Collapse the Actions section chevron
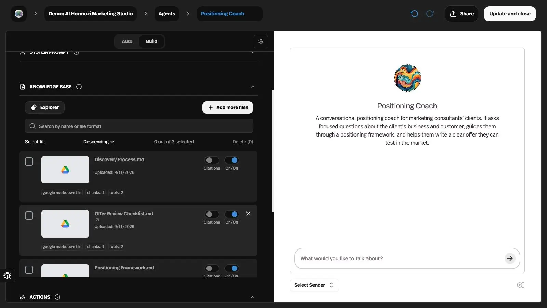Viewport: 547px width, 308px height. pyautogui.click(x=253, y=297)
